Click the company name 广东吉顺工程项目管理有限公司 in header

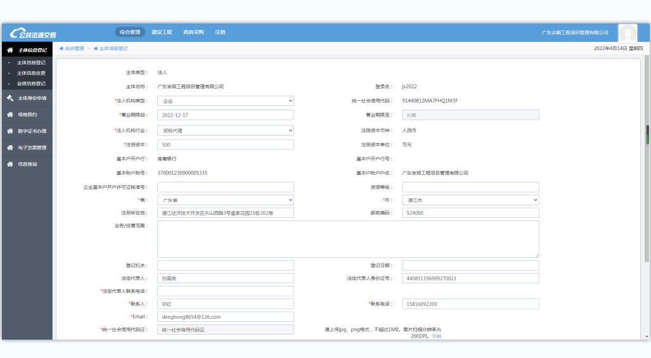[574, 32]
